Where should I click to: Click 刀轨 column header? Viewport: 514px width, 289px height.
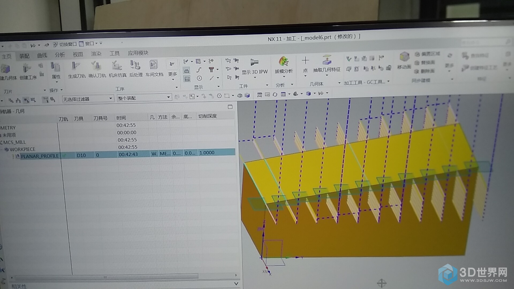[63, 119]
